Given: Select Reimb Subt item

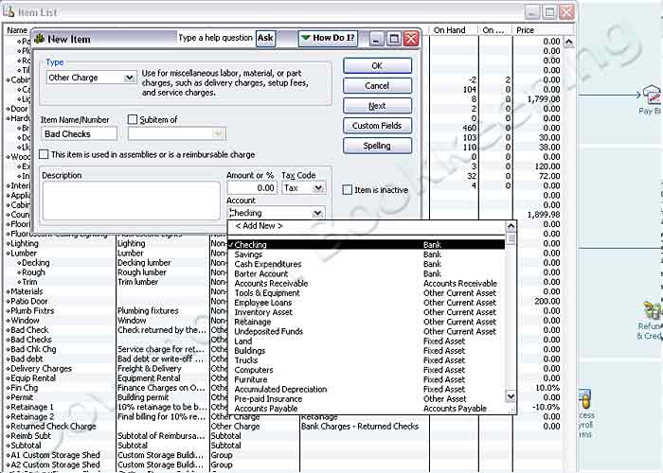Looking at the screenshot, I should click(30, 436).
